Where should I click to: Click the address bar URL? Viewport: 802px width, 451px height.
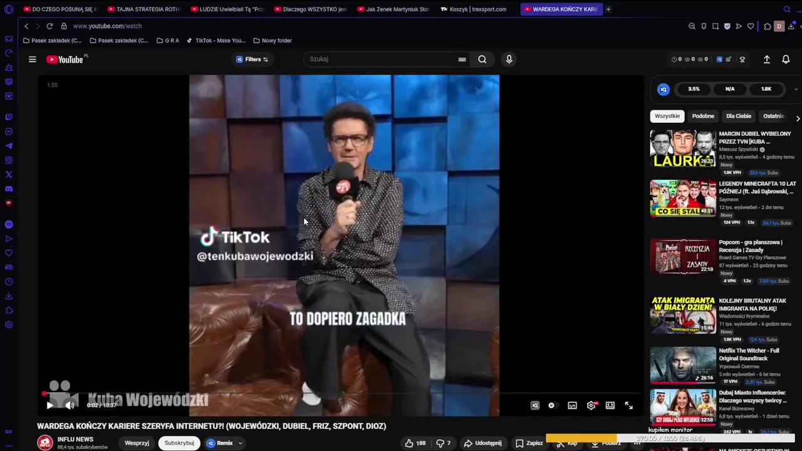click(107, 26)
